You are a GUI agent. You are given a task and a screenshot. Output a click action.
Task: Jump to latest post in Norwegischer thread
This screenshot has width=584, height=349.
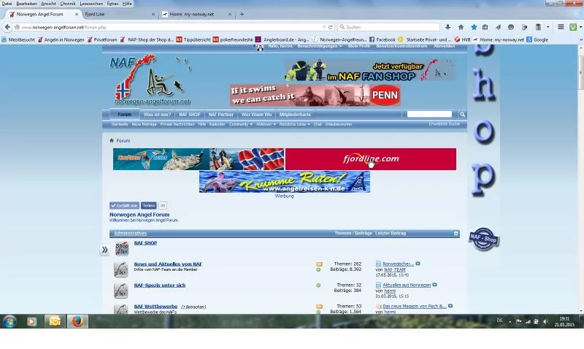click(x=418, y=264)
